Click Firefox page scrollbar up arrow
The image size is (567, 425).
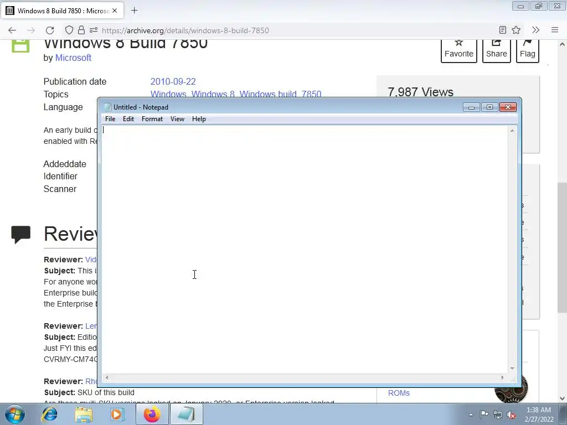coord(562,44)
